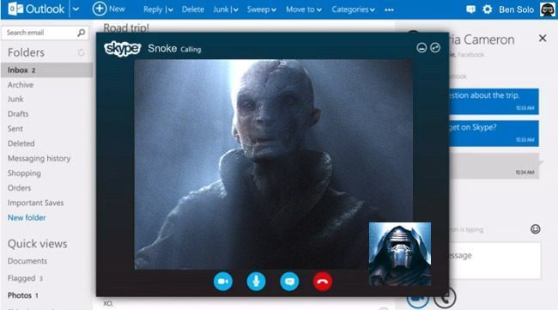
Task: Open the Junk folder in sidebar
Action: (15, 100)
